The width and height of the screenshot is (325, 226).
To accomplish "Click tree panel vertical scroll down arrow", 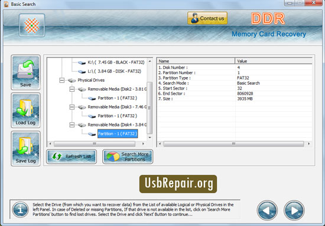I will [150, 137].
